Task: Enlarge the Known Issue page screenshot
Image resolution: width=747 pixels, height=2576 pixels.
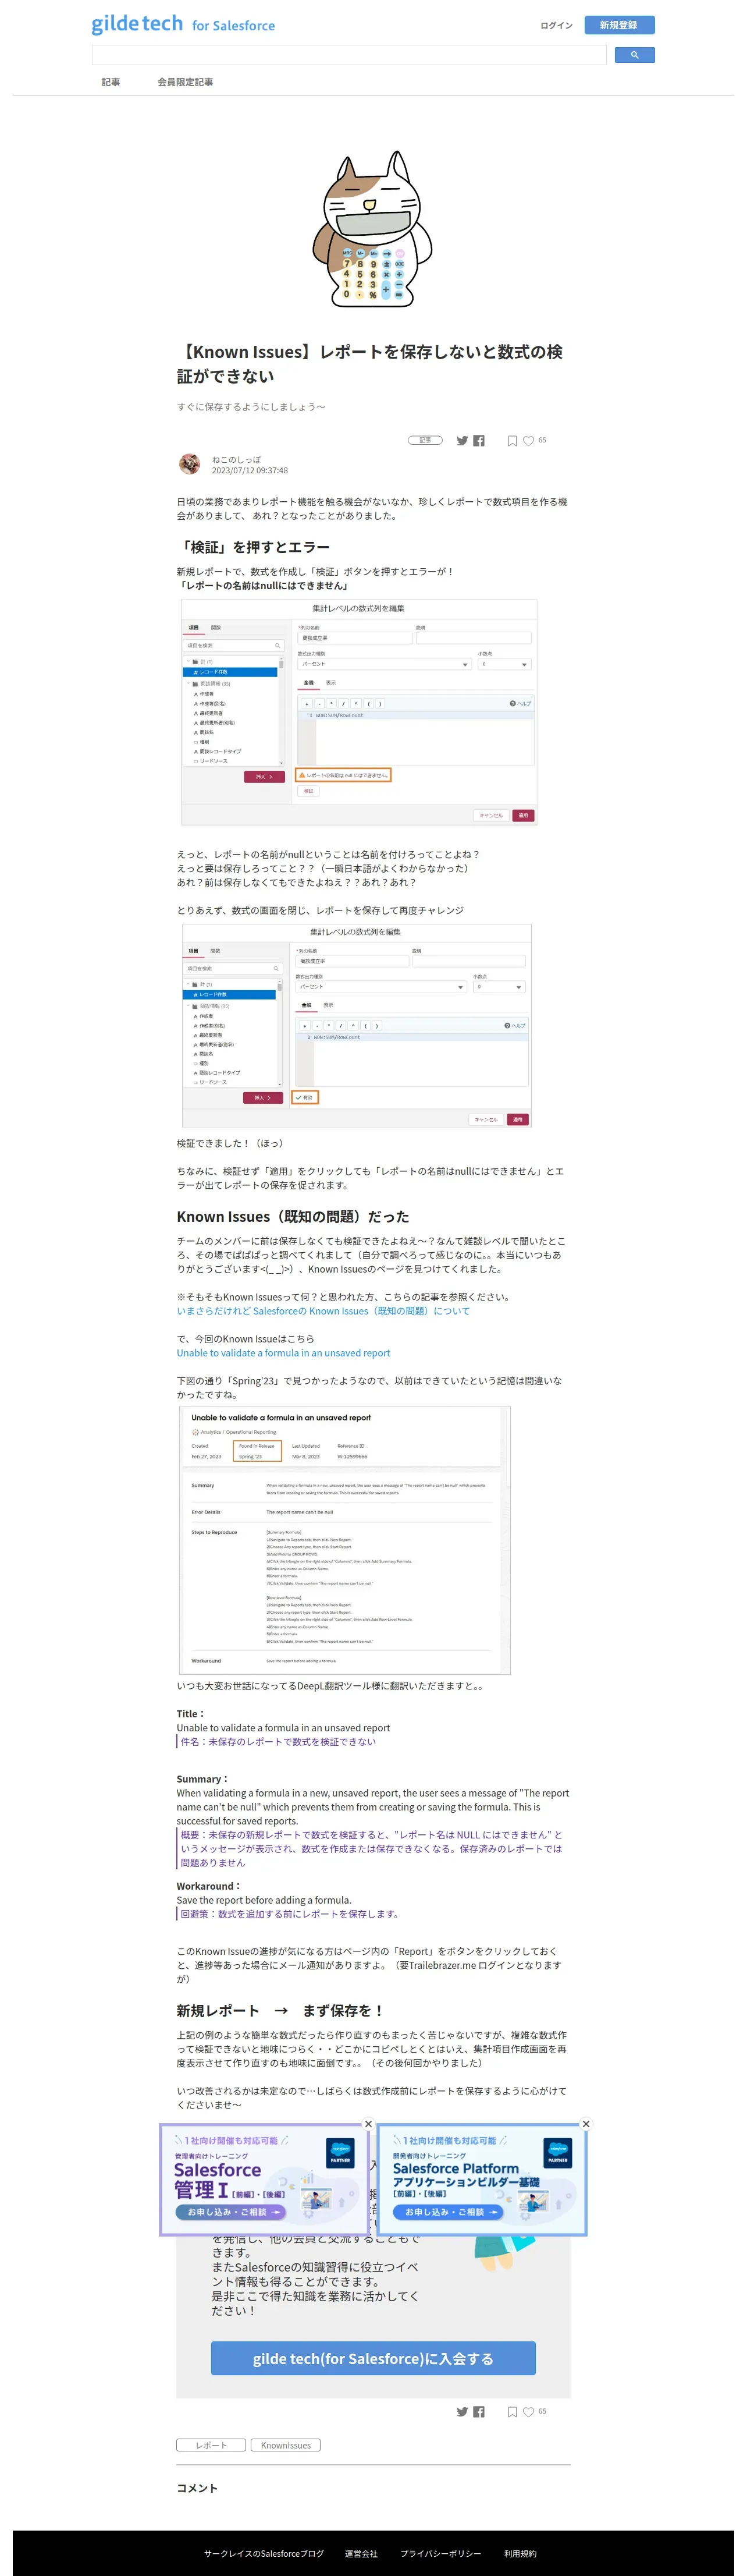Action: [345, 1540]
